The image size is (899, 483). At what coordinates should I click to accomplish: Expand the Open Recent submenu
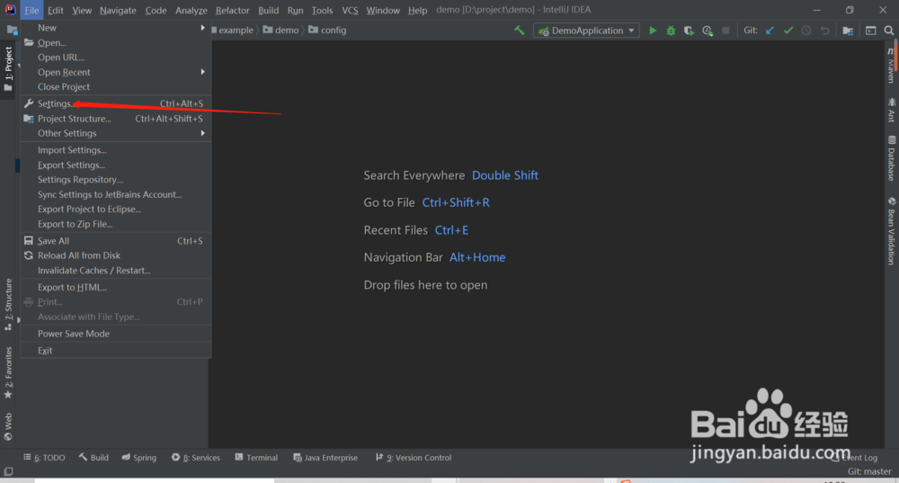click(x=116, y=72)
